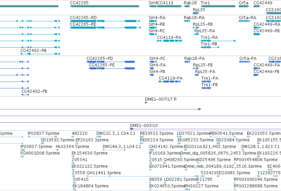
Task: Click the Sirt4-RA transcript label
Action: tap(157, 18)
